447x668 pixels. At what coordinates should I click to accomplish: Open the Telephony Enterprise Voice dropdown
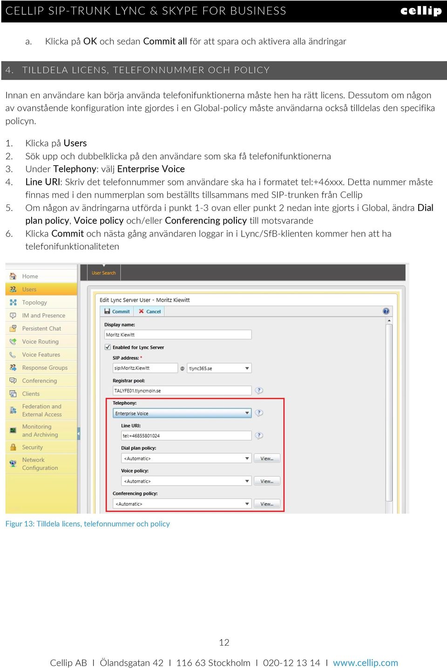(x=182, y=413)
